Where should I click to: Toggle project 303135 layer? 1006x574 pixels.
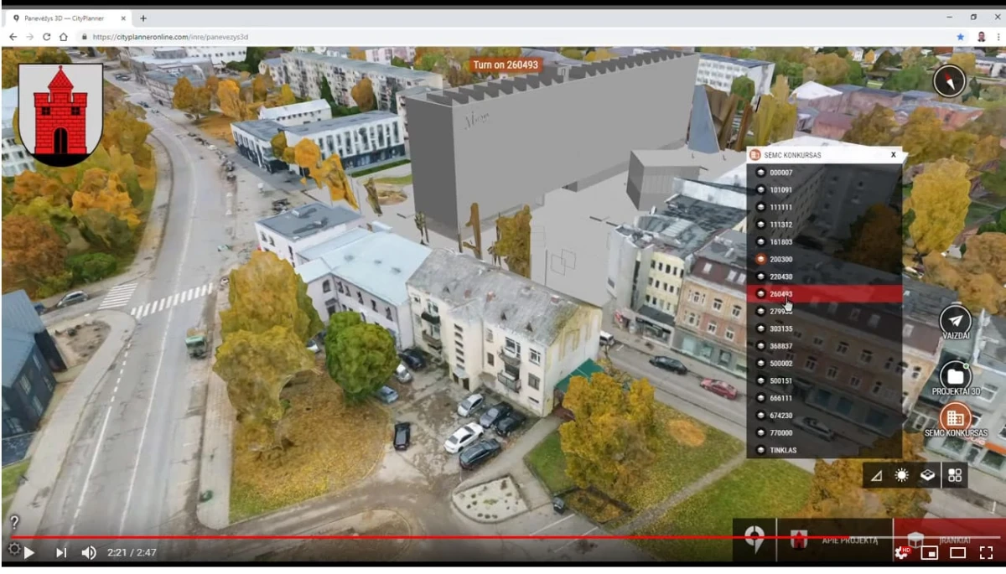tap(824, 328)
